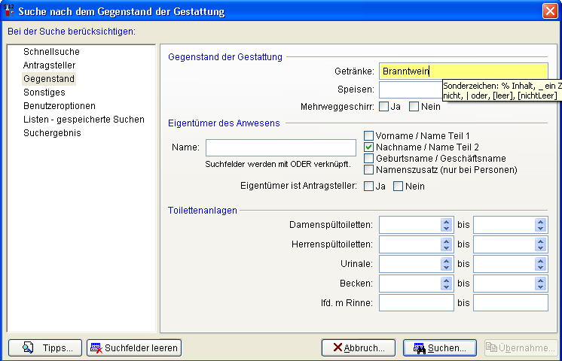Click the Urinale minimum value spinner
The width and height of the screenshot is (562, 361).
(447, 264)
